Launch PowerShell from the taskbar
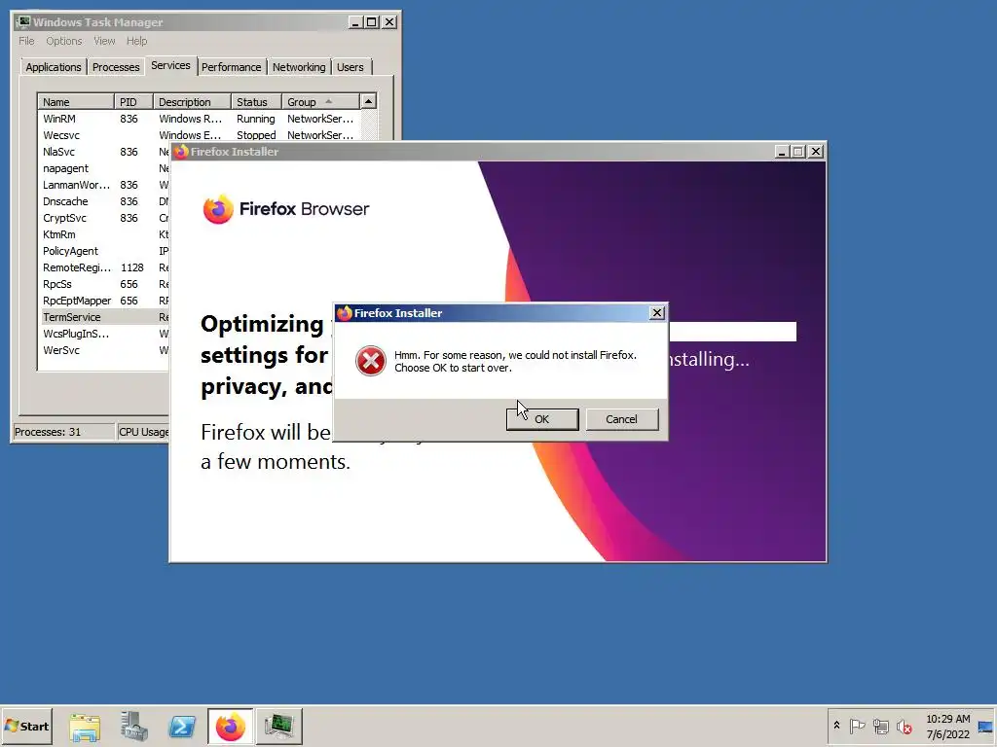Viewport: 997px width, 747px height. click(x=182, y=727)
